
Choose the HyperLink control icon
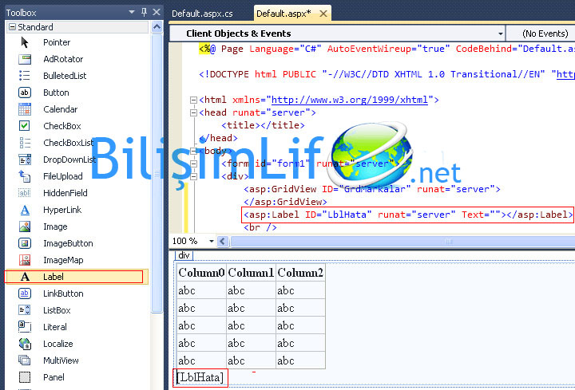(x=25, y=210)
